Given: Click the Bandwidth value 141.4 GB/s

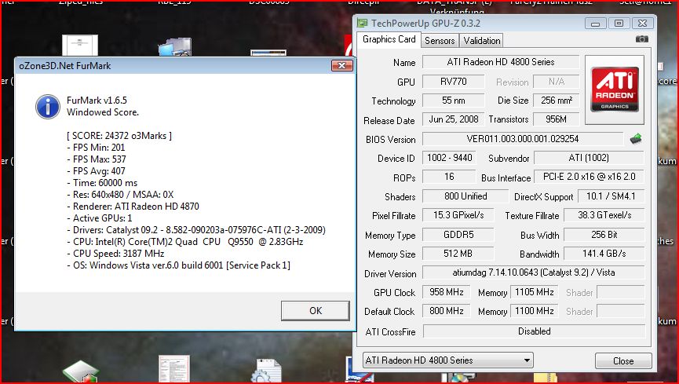Looking at the screenshot, I should click(604, 254).
